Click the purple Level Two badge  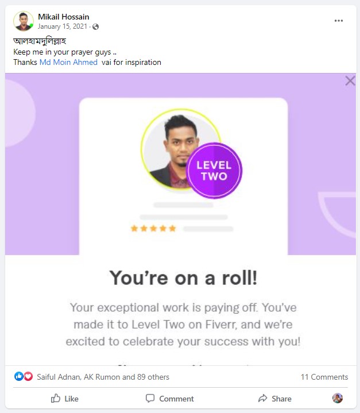pyautogui.click(x=214, y=171)
